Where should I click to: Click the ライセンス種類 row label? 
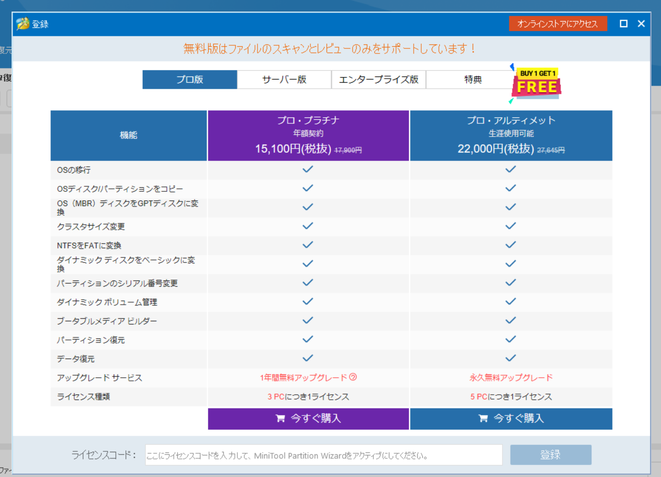83,397
